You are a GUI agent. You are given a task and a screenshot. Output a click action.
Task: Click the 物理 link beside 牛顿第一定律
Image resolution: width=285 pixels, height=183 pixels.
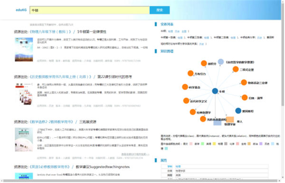pos(180,37)
